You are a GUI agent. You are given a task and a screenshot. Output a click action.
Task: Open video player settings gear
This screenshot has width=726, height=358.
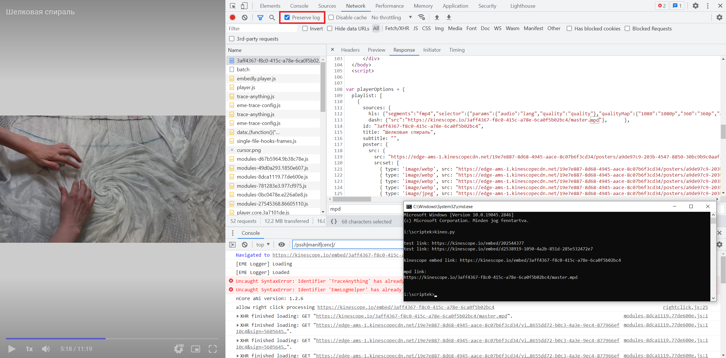(179, 349)
